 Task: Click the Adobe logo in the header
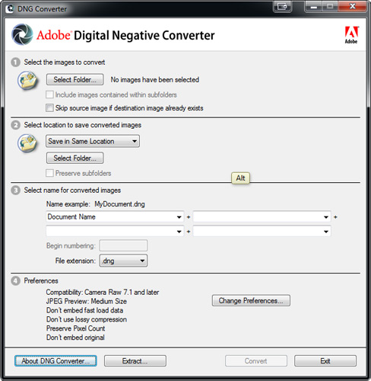351,35
